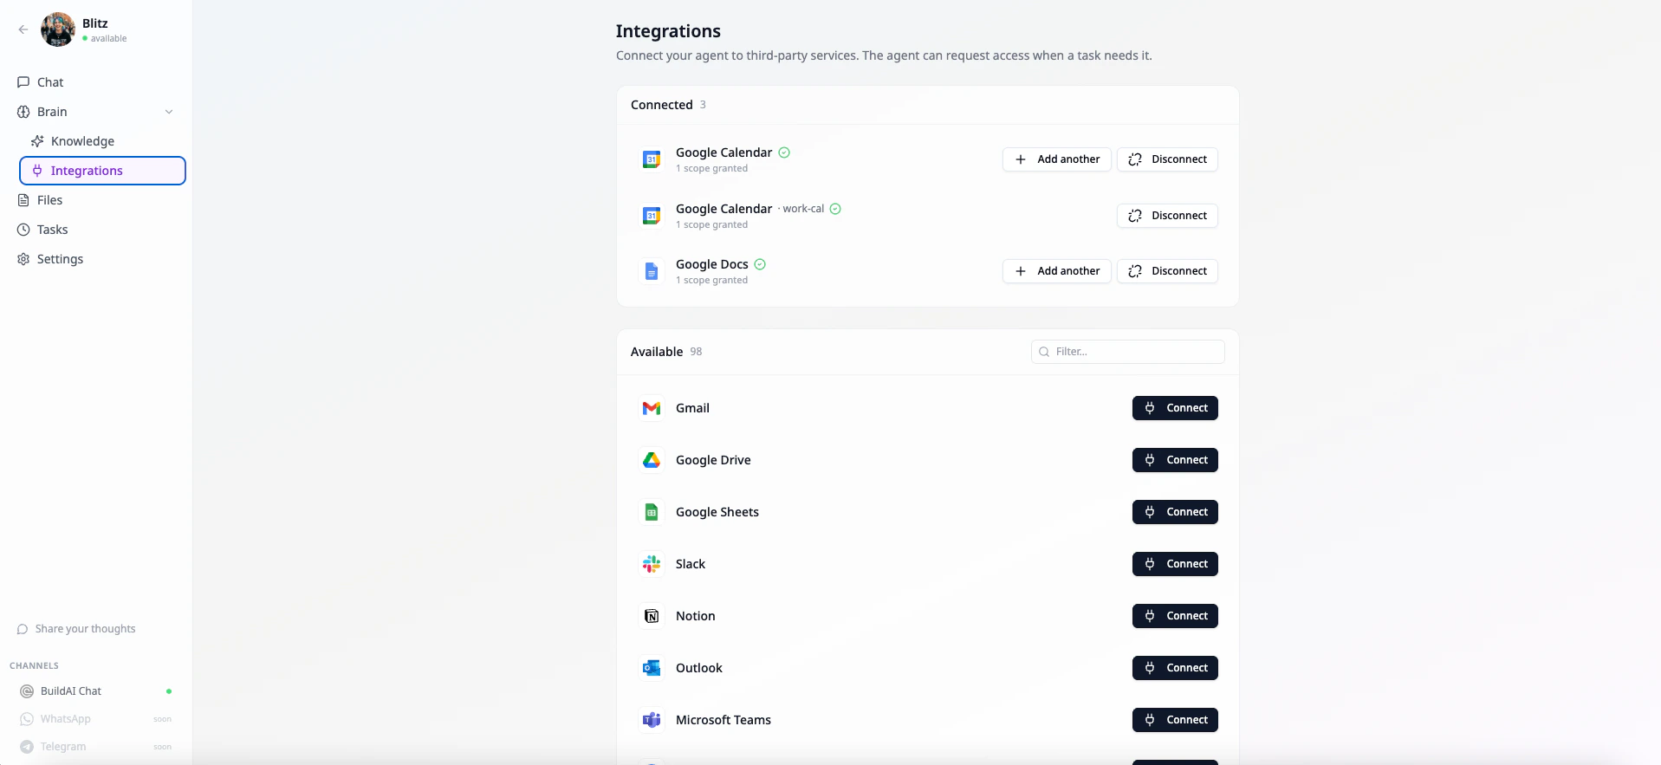Click the Filter input field
The image size is (1661, 765).
coord(1127,352)
